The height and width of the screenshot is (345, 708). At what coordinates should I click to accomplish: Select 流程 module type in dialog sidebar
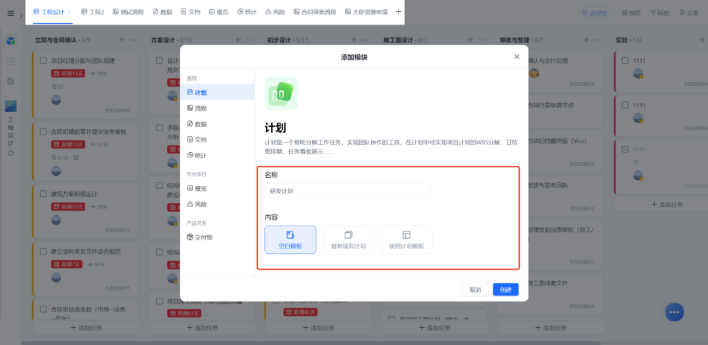coord(217,108)
